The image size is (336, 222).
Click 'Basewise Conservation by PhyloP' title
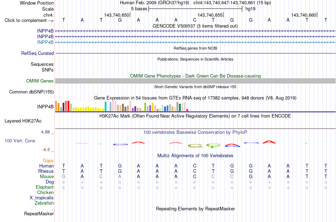click(x=195, y=132)
